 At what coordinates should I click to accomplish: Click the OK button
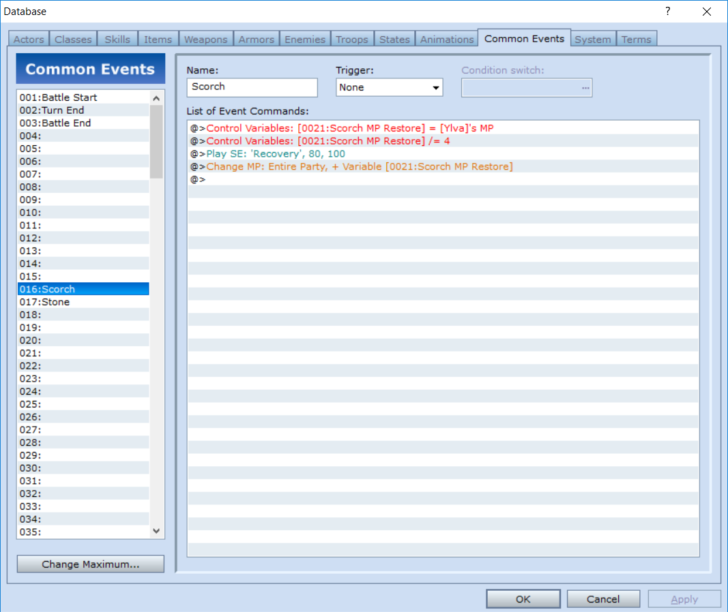523,599
